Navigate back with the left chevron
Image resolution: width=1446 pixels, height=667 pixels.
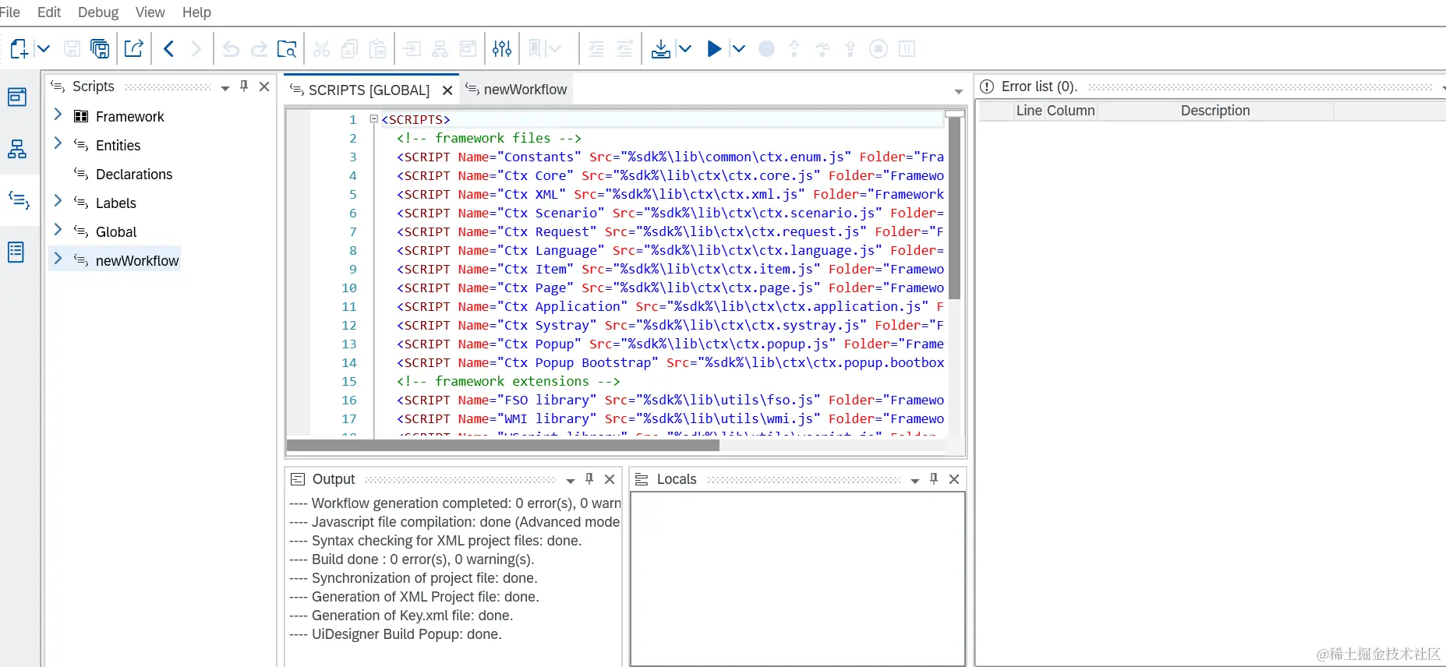(168, 48)
